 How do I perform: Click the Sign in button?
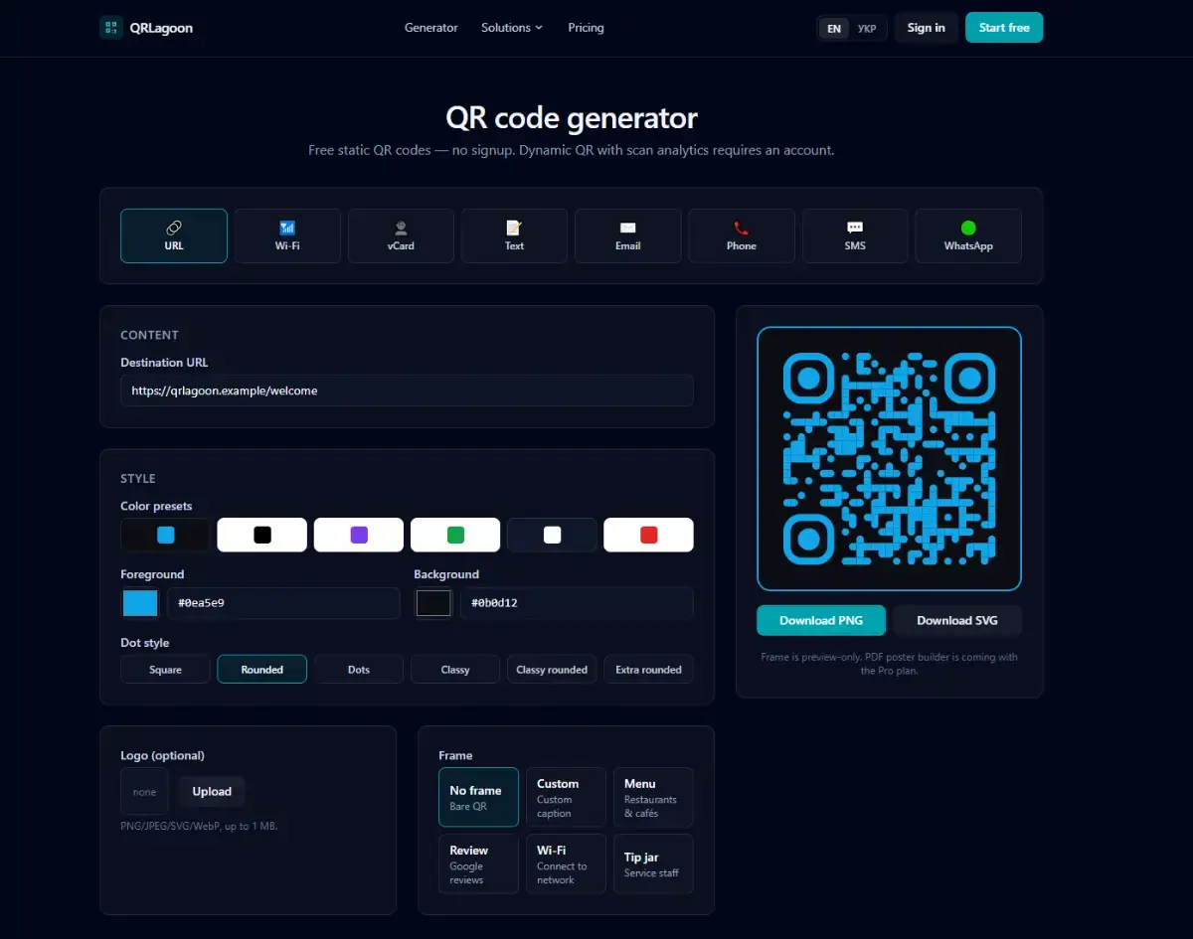pos(927,28)
